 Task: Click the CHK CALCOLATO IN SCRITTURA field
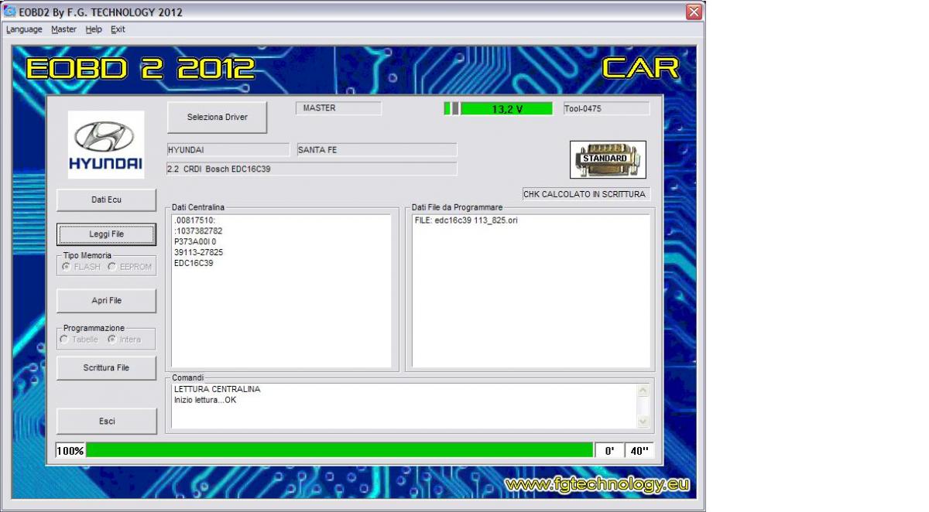pos(586,194)
